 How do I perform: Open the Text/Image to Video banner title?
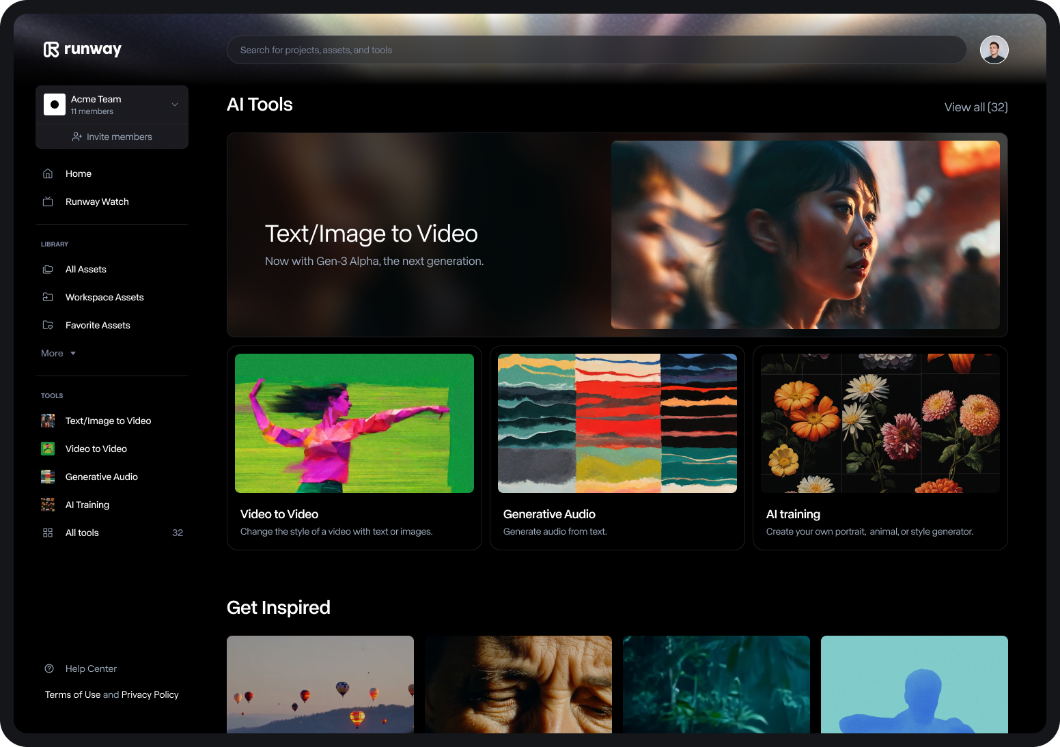tap(371, 234)
